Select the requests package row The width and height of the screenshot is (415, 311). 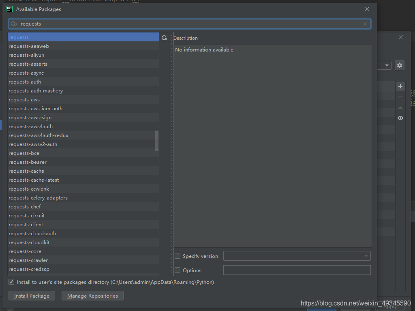[x=83, y=37]
